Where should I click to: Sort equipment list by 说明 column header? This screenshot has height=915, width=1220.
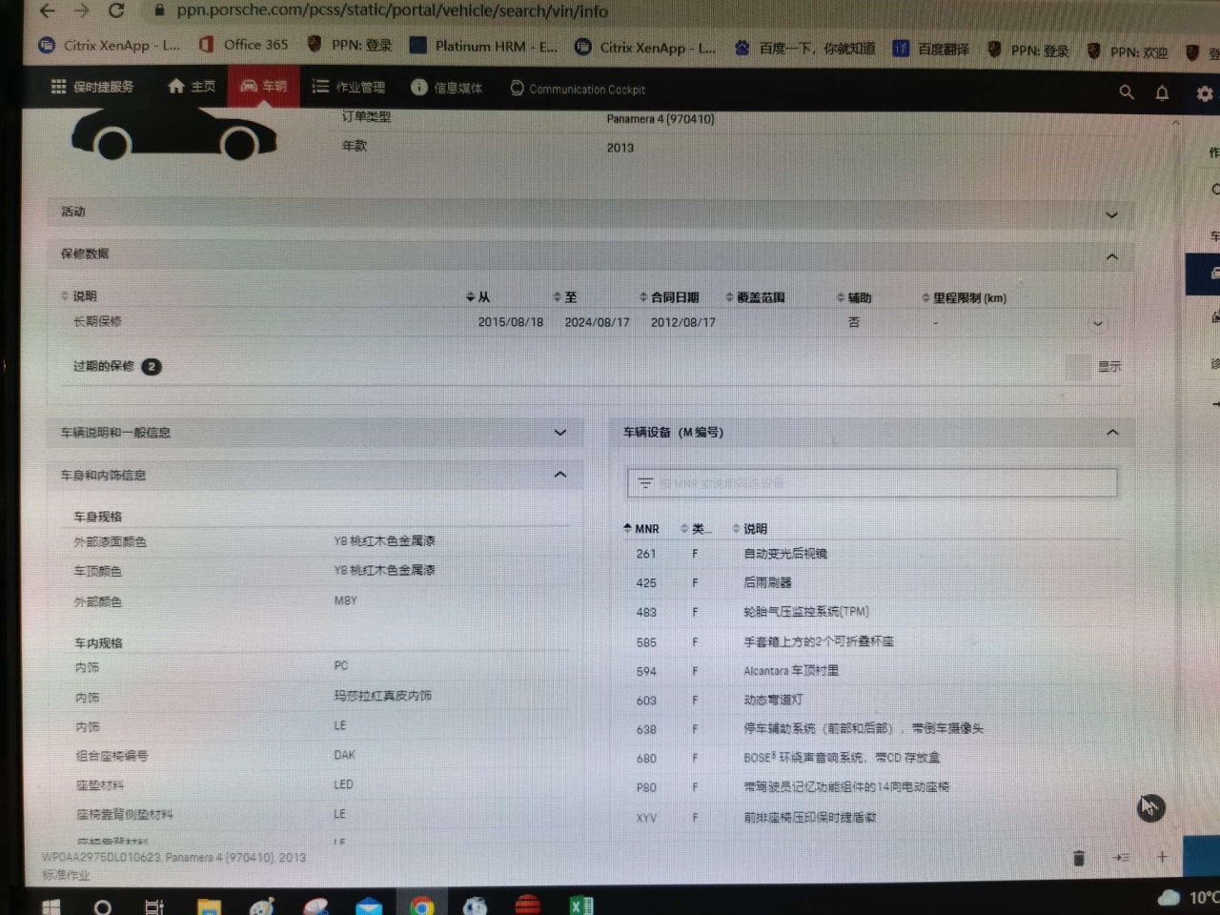pyautogui.click(x=750, y=528)
